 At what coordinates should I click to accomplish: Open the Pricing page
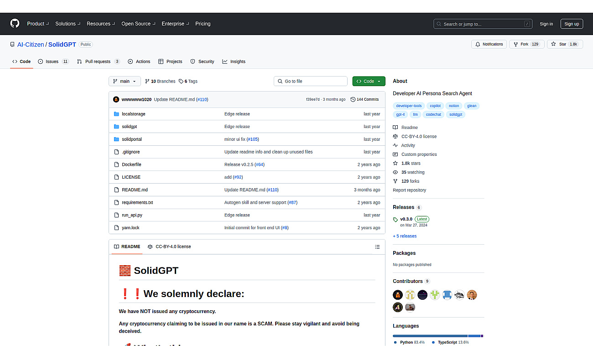tap(203, 24)
